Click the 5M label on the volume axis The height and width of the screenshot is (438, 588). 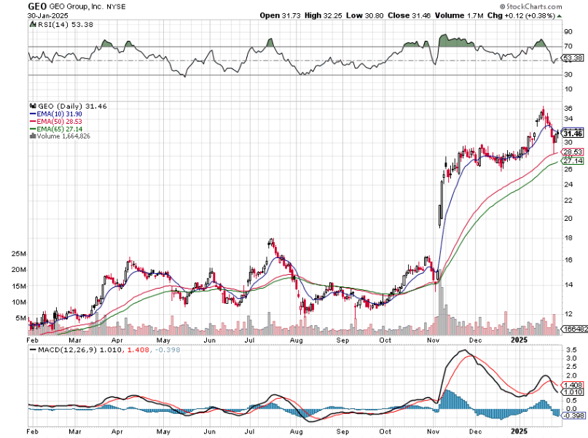(x=21, y=318)
